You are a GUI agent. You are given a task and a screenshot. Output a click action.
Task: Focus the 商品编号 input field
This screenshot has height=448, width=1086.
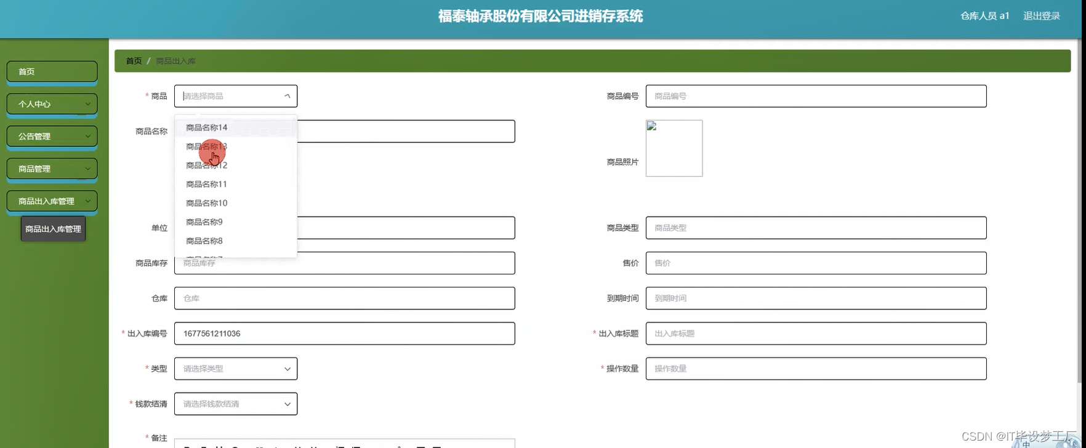(x=816, y=96)
